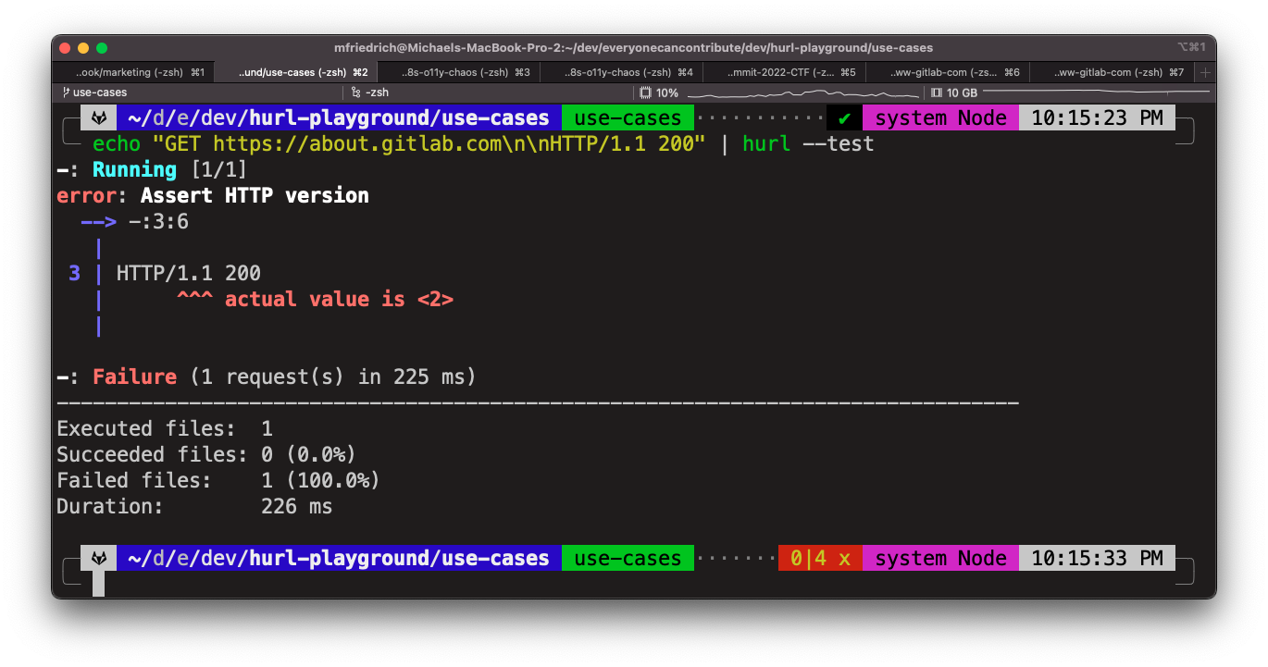Switch to the ook/marketing tab
Viewport: 1268px width, 667px height.
(134, 72)
